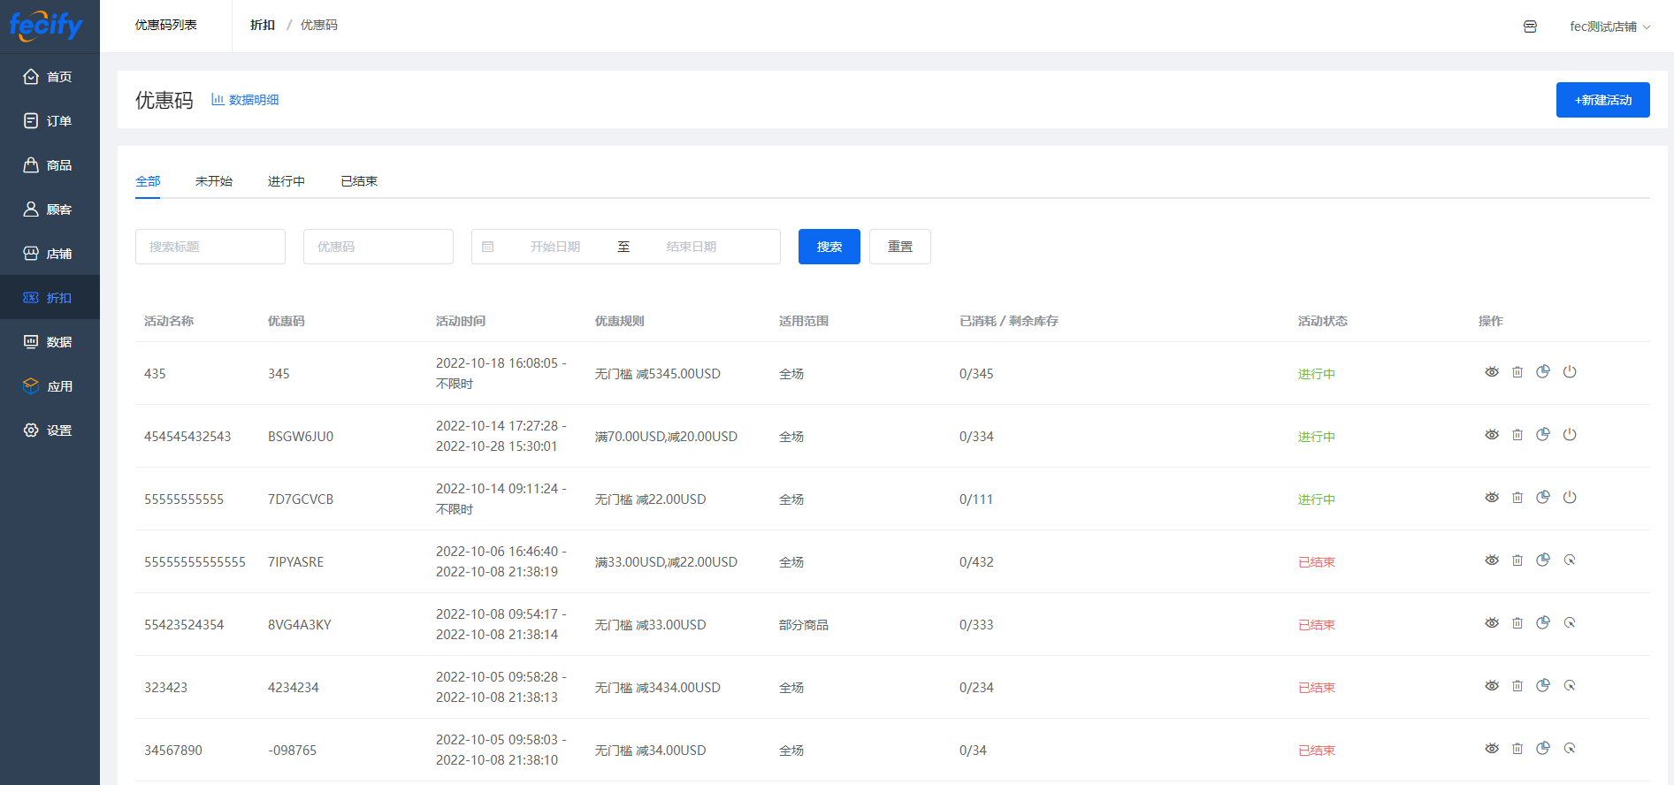Screen dimensions: 1674x785
Task: Click the 结束日期 date field
Action: click(x=692, y=247)
